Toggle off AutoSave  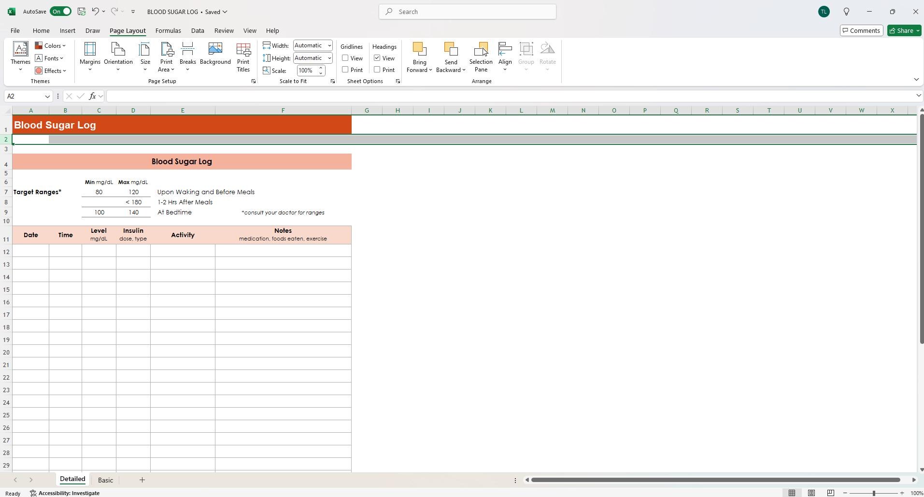point(60,11)
